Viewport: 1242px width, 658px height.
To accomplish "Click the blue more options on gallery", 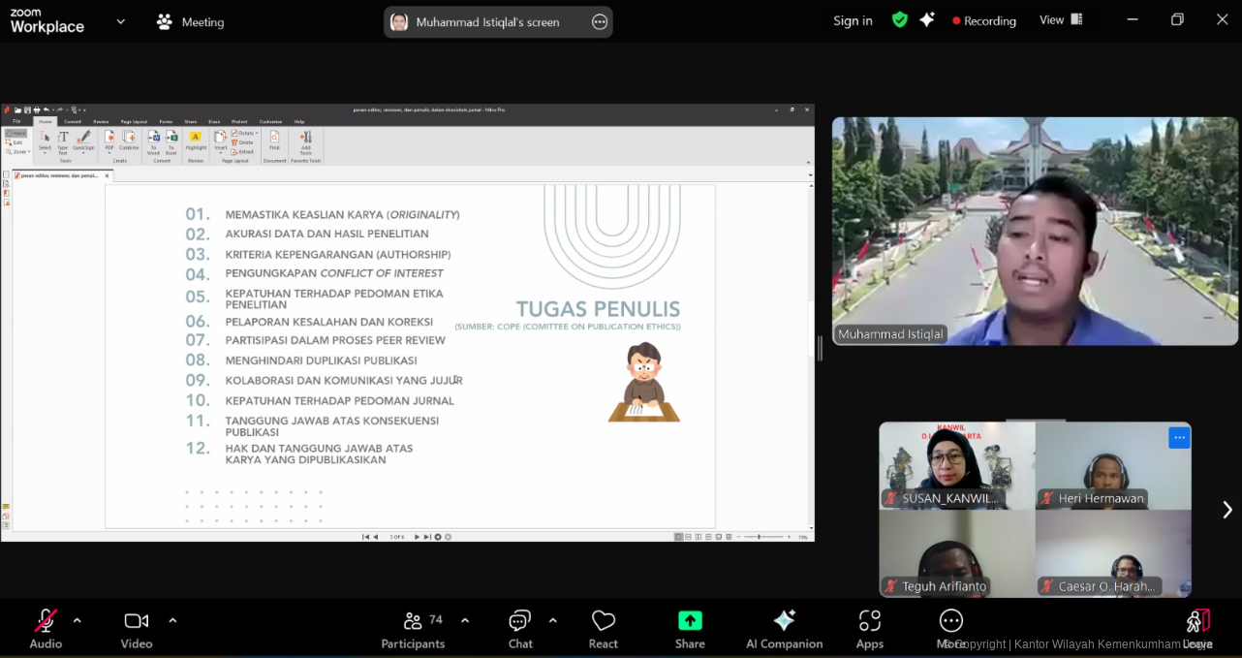I will [x=1179, y=438].
